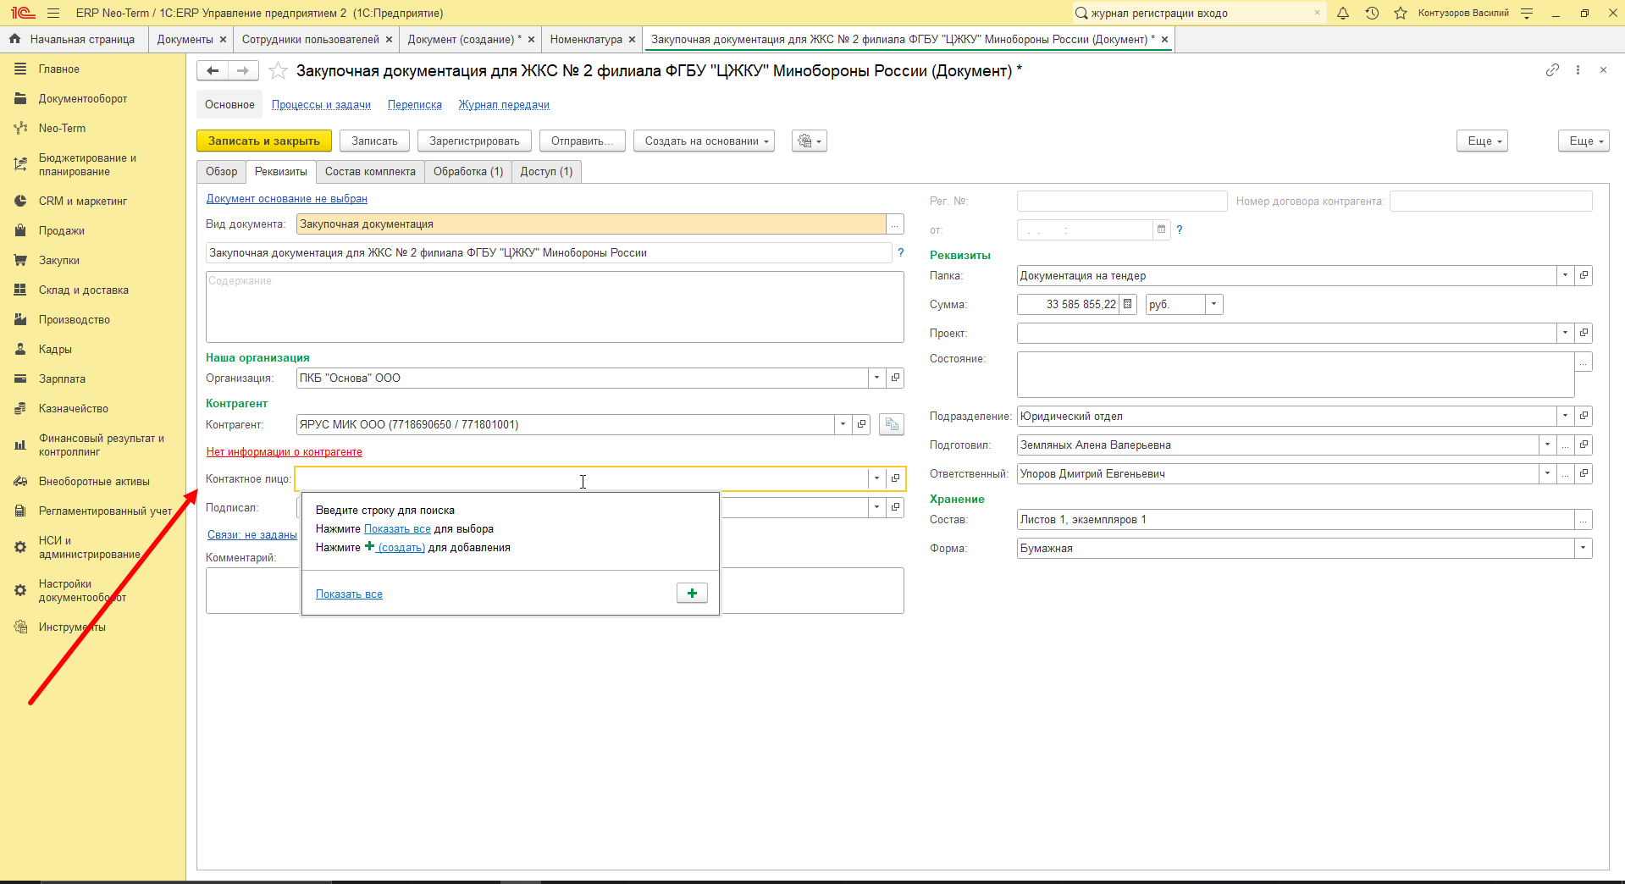This screenshot has width=1625, height=884.
Task: Copy link to document icon
Action: tap(1552, 70)
